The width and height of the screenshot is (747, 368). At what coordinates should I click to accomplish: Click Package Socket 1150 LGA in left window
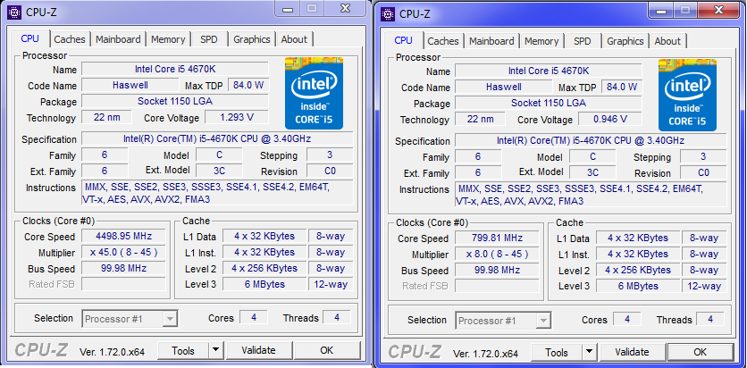click(x=175, y=102)
